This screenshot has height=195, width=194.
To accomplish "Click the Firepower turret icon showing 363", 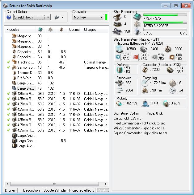I will pyautogui.click(x=119, y=83).
